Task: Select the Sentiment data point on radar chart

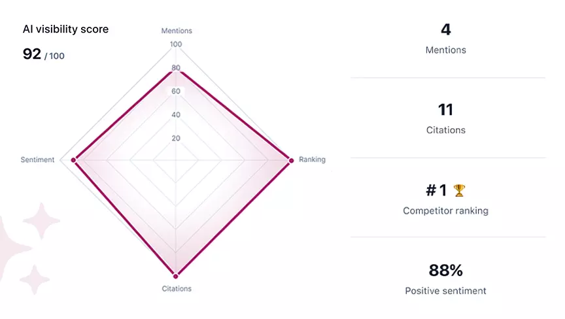Action: tap(74, 159)
